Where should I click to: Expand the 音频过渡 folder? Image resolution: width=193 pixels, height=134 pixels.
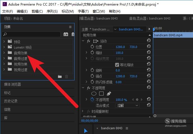(x=4, y=58)
